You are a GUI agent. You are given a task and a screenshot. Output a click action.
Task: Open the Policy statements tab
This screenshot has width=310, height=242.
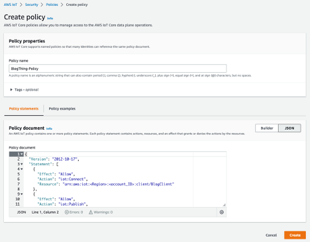click(24, 108)
